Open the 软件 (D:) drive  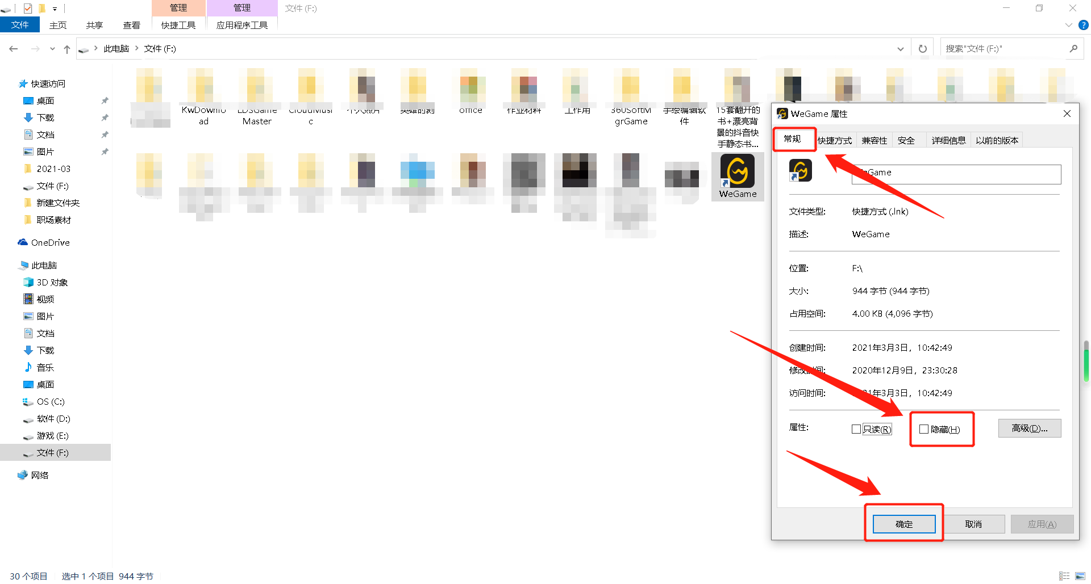click(x=53, y=419)
